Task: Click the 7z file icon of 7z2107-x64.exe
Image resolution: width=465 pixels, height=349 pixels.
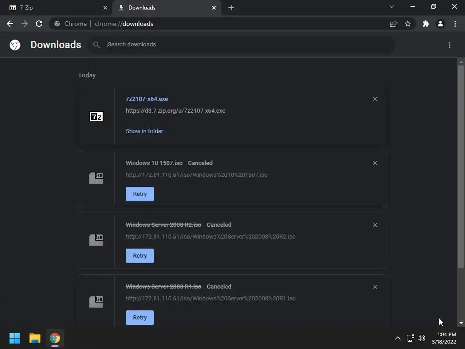Action: (x=96, y=117)
